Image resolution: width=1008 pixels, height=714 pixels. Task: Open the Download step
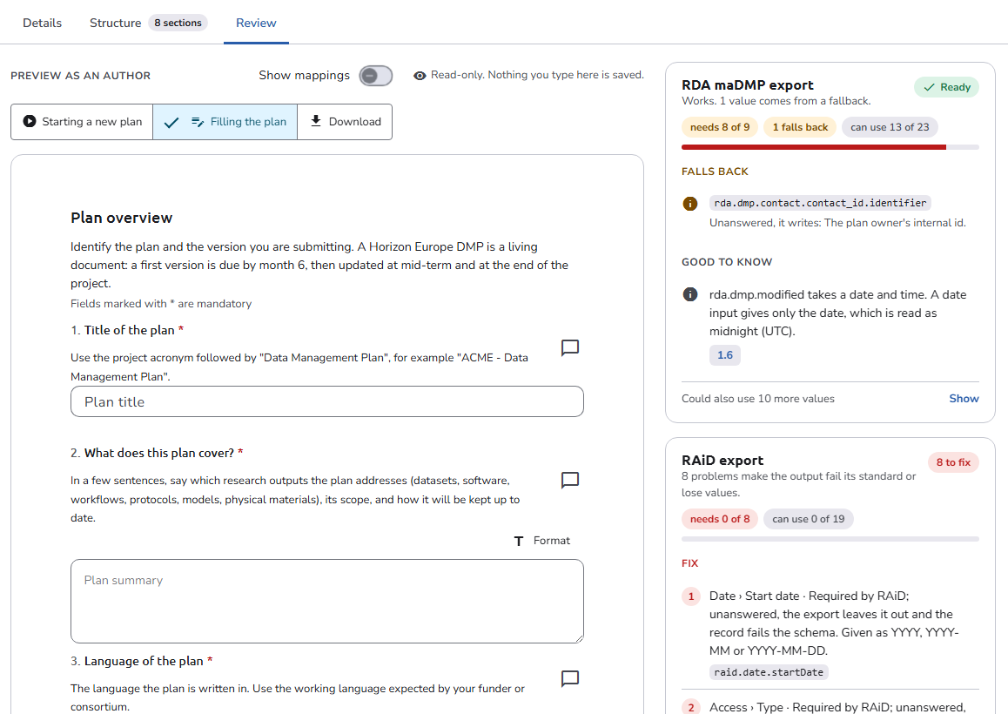(x=345, y=122)
